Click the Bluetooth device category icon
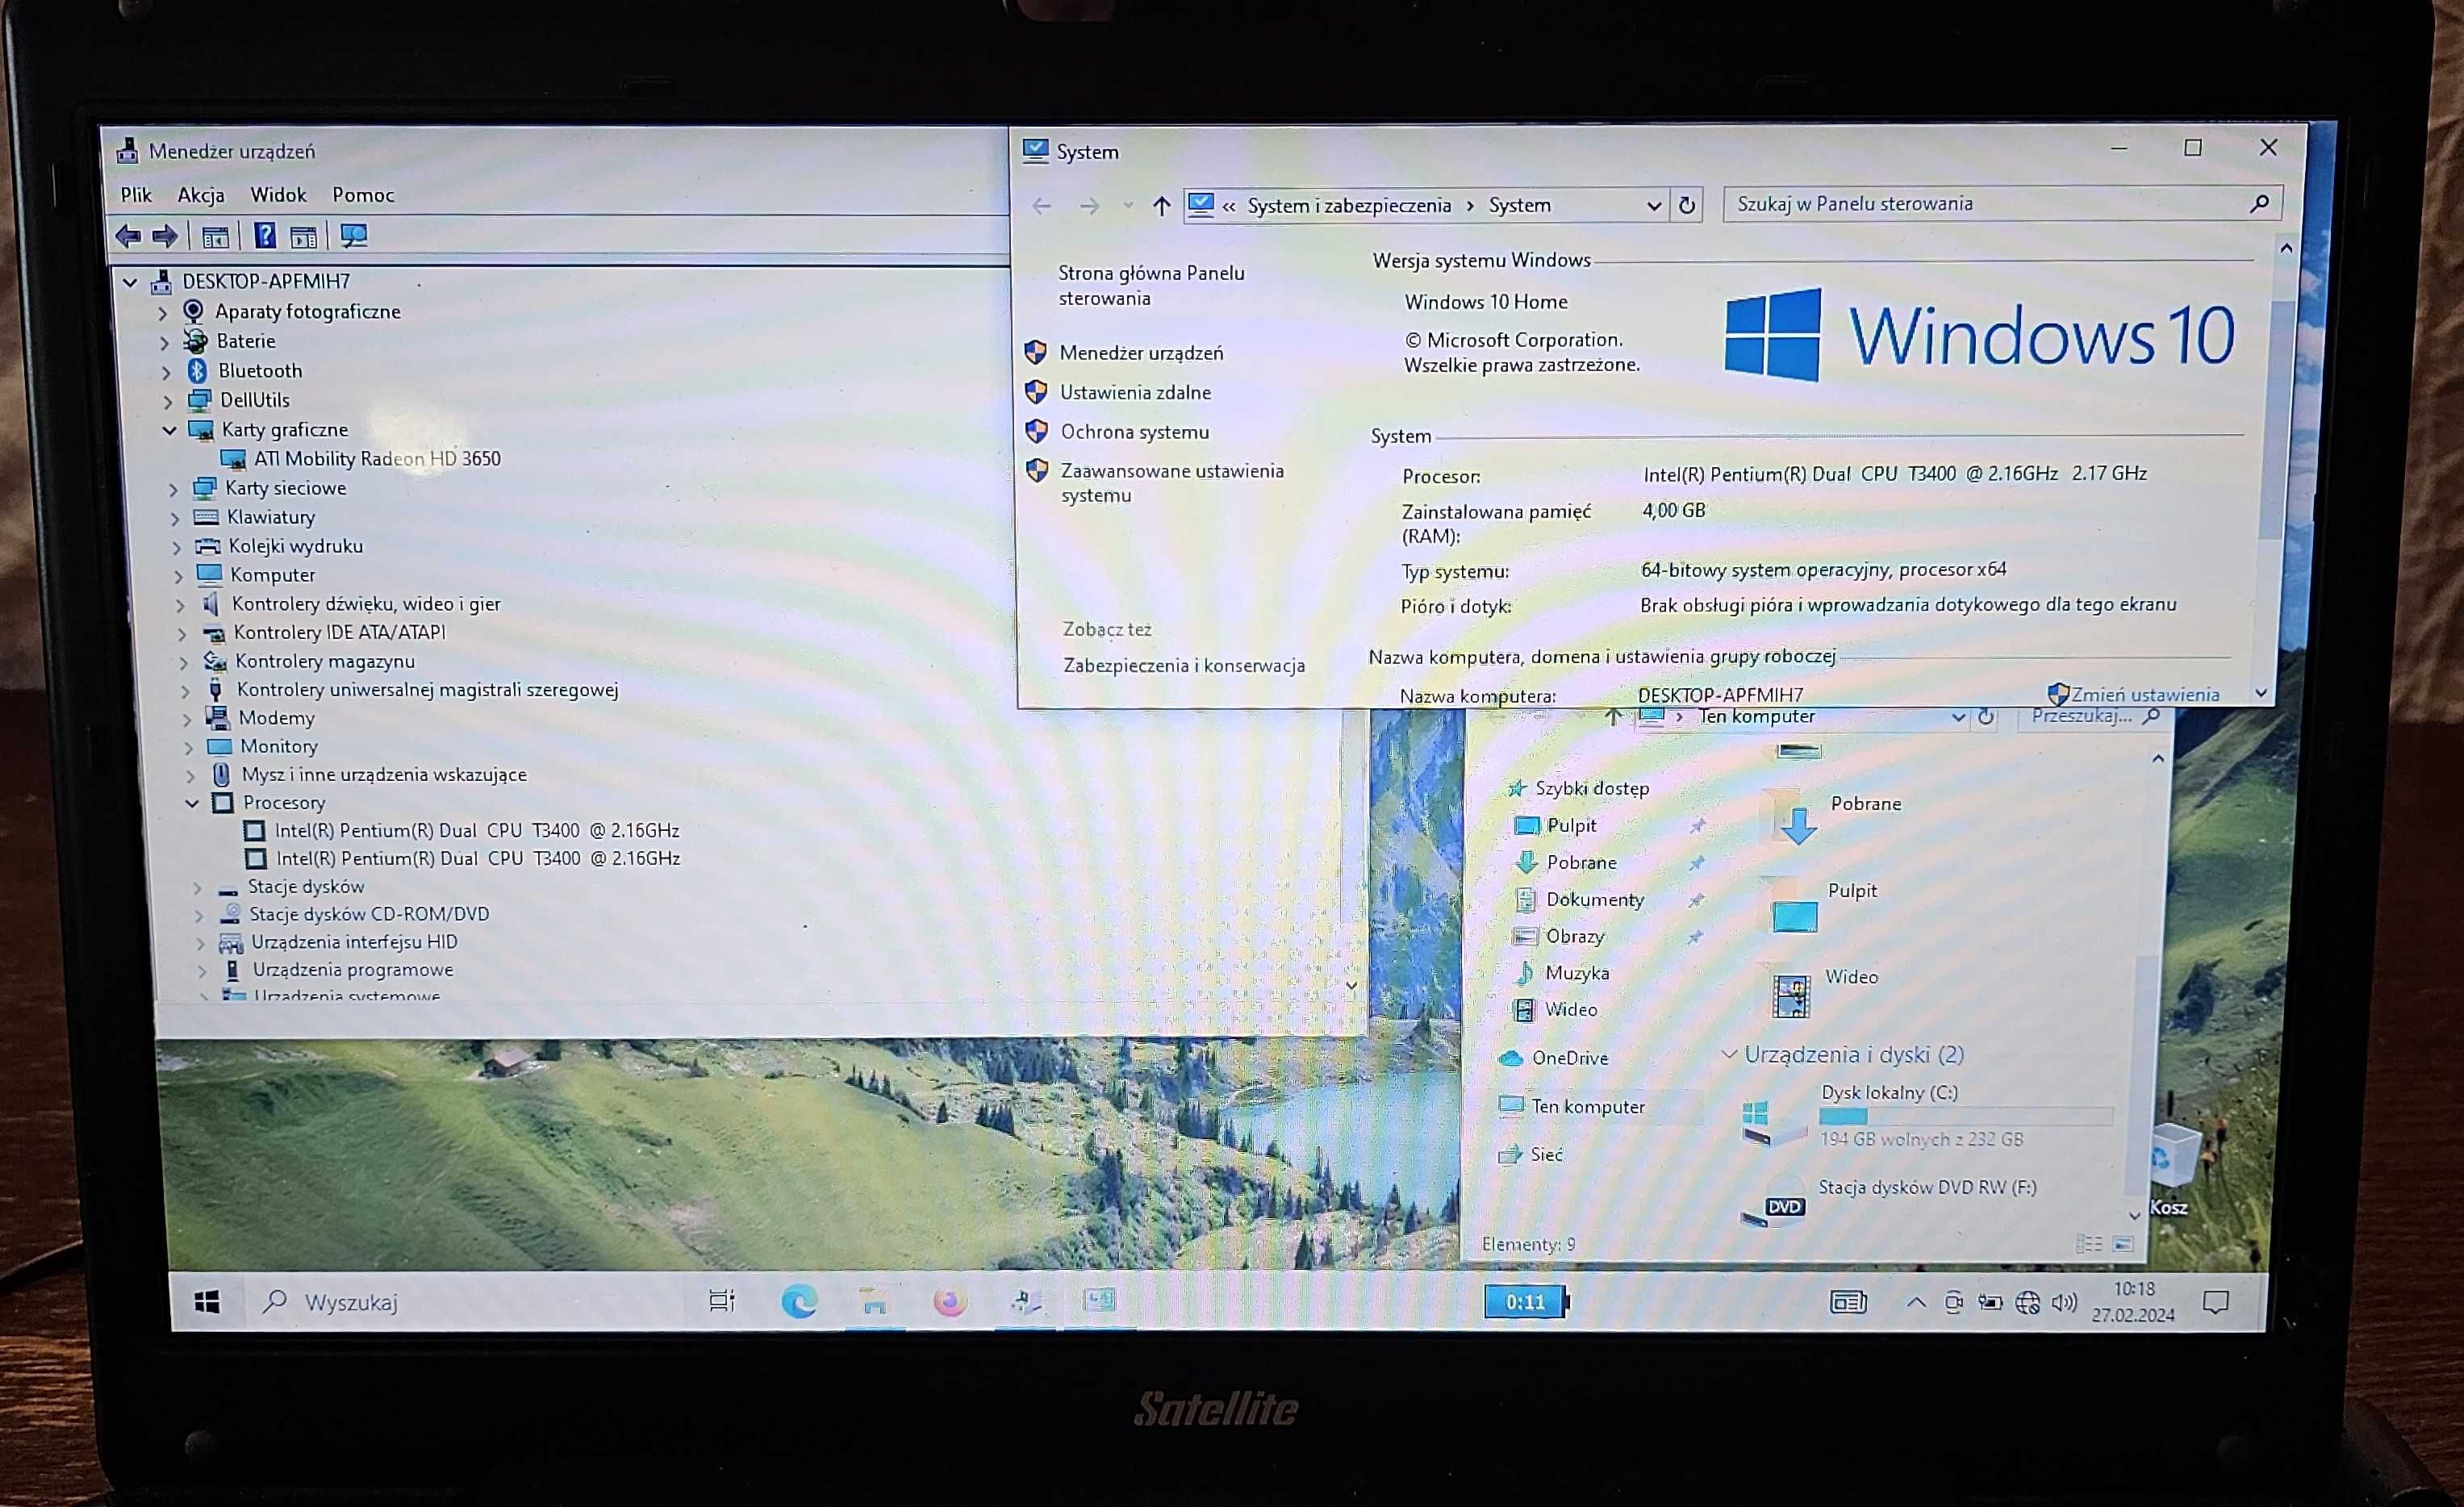Viewport: 2464px width, 1507px height. pos(197,371)
